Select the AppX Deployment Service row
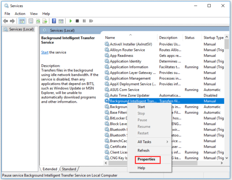232x180 pixels. click(164, 84)
